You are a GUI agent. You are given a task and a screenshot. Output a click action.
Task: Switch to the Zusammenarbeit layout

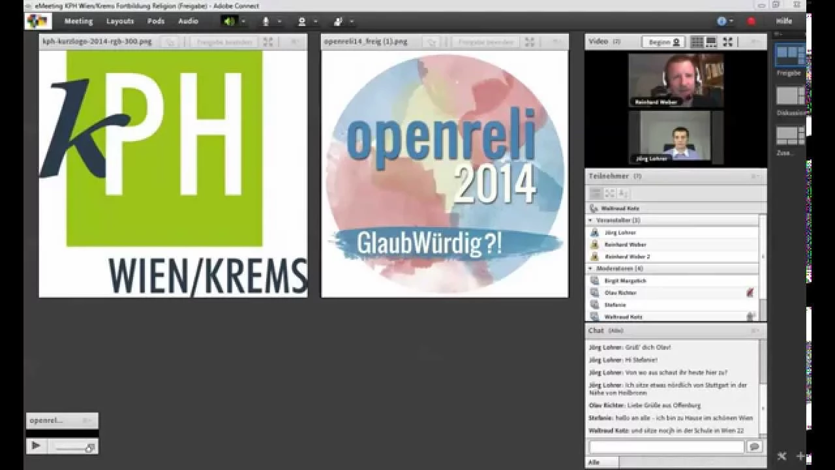(x=790, y=136)
